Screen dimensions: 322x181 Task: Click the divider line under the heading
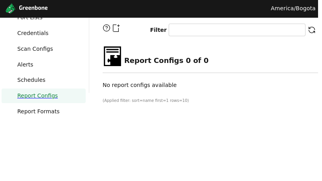coord(210,73)
